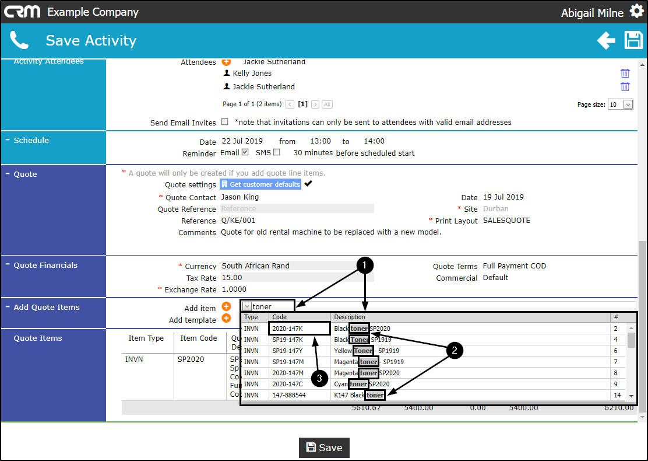Click the back arrow in the header
Image resolution: width=648 pixels, height=461 pixels.
pos(606,40)
